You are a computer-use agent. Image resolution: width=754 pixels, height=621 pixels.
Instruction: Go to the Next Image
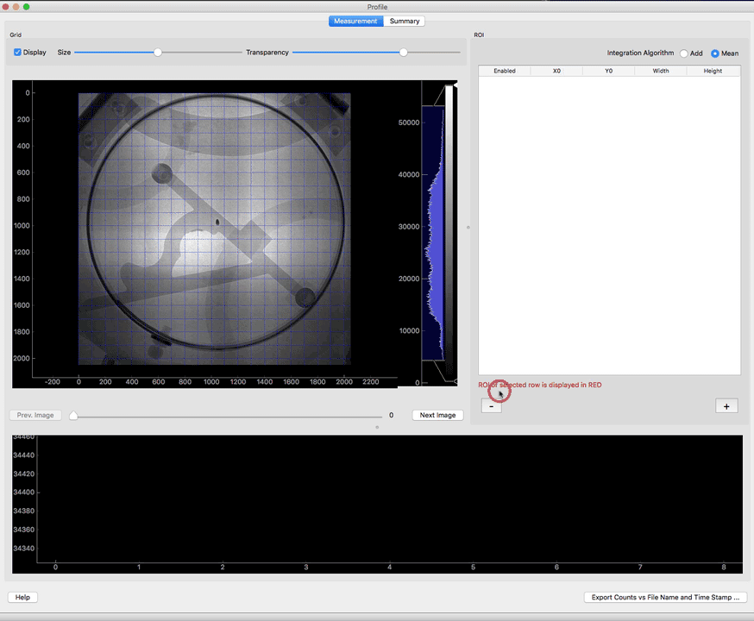437,415
